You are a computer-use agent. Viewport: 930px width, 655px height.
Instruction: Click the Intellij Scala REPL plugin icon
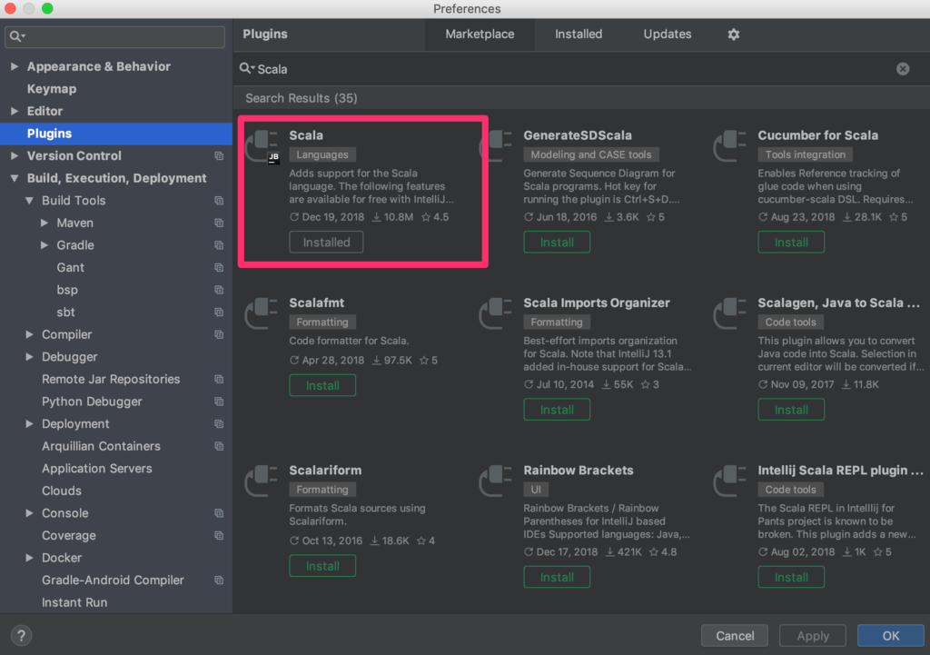click(x=730, y=481)
